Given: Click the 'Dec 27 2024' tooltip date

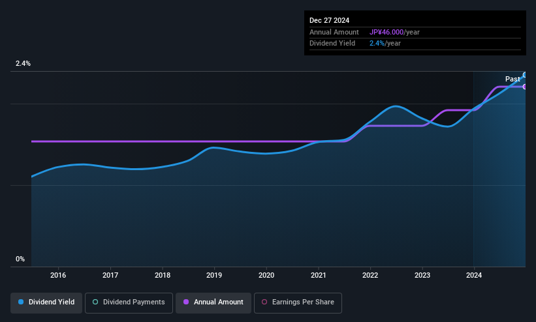Looking at the screenshot, I should tap(329, 20).
